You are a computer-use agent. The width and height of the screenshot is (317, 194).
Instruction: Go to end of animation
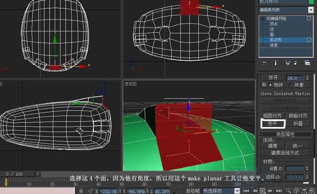(x=279, y=191)
